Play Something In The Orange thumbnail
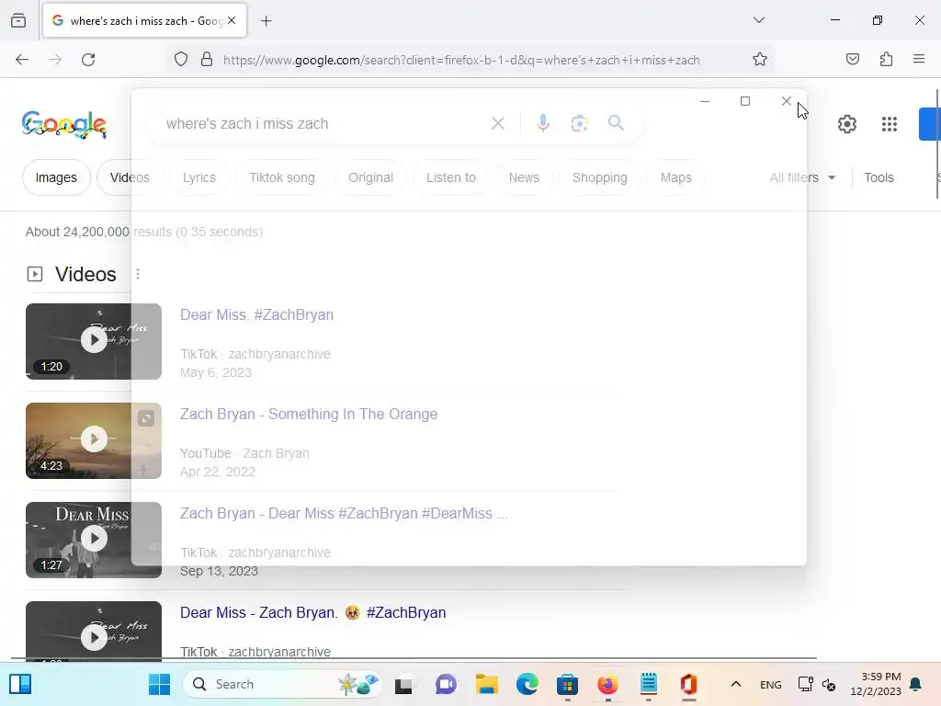The height and width of the screenshot is (706, 941). click(x=94, y=440)
